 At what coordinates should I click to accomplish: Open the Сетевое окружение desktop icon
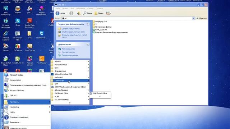pyautogui.click(x=6, y=23)
